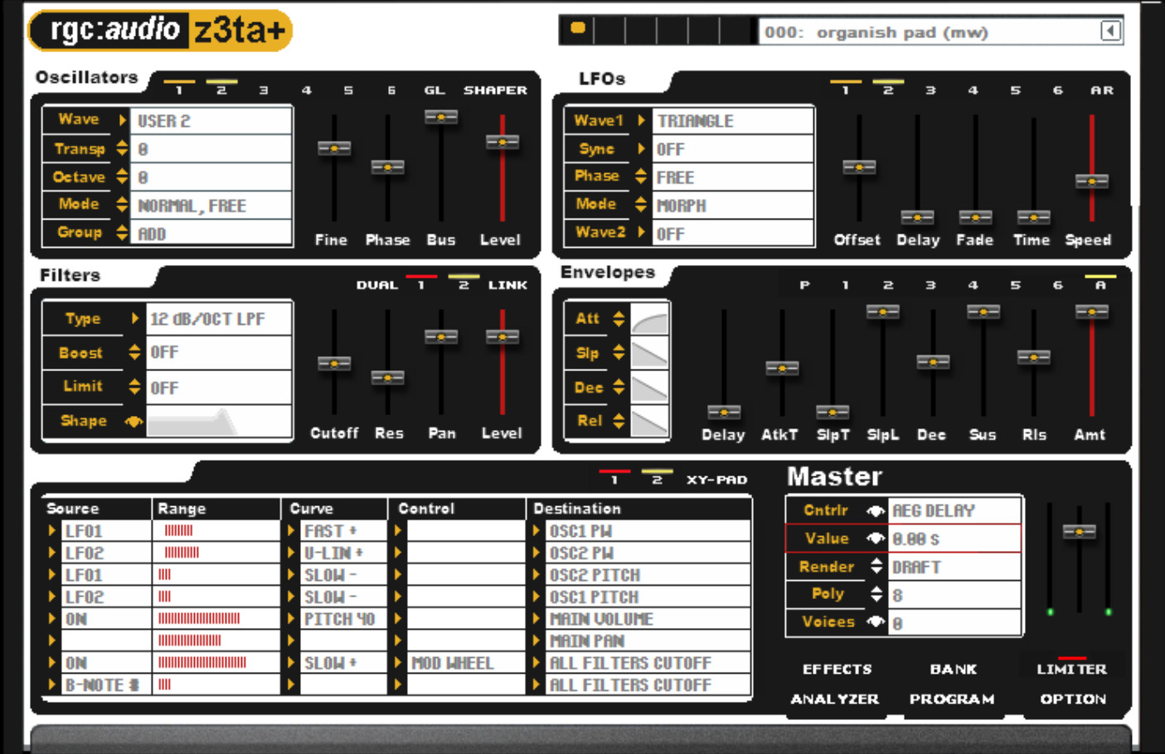Click the eye icon beside Master Value
The width and height of the screenshot is (1165, 754).
tap(876, 539)
